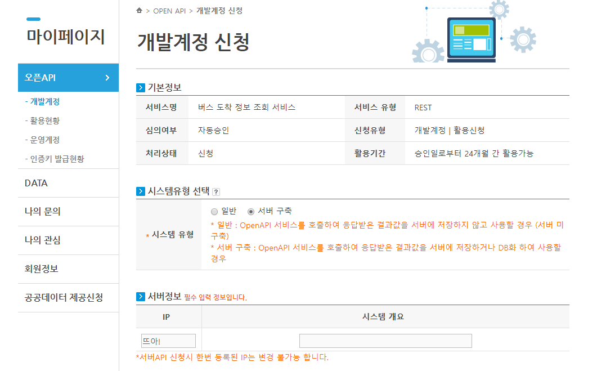Click the orange 서버 구축 description note
This screenshot has width=597, height=371.
click(386, 253)
